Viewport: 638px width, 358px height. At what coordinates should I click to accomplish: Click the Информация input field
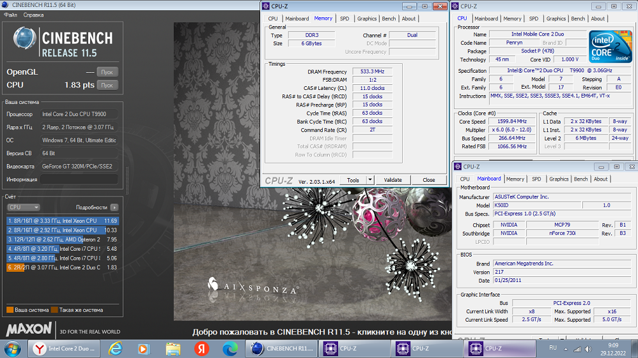point(79,179)
